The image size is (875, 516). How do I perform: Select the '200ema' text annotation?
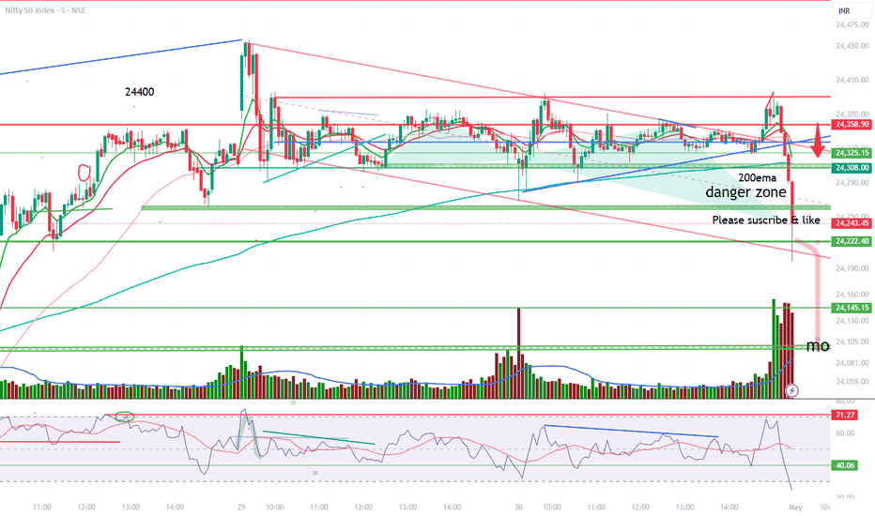(758, 178)
